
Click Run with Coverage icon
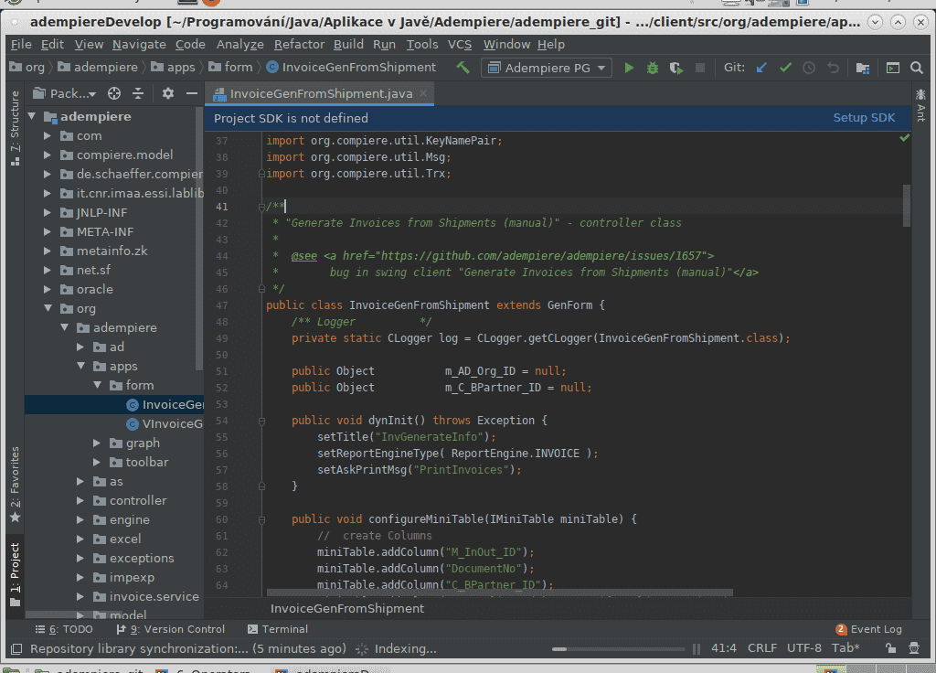[x=676, y=68]
